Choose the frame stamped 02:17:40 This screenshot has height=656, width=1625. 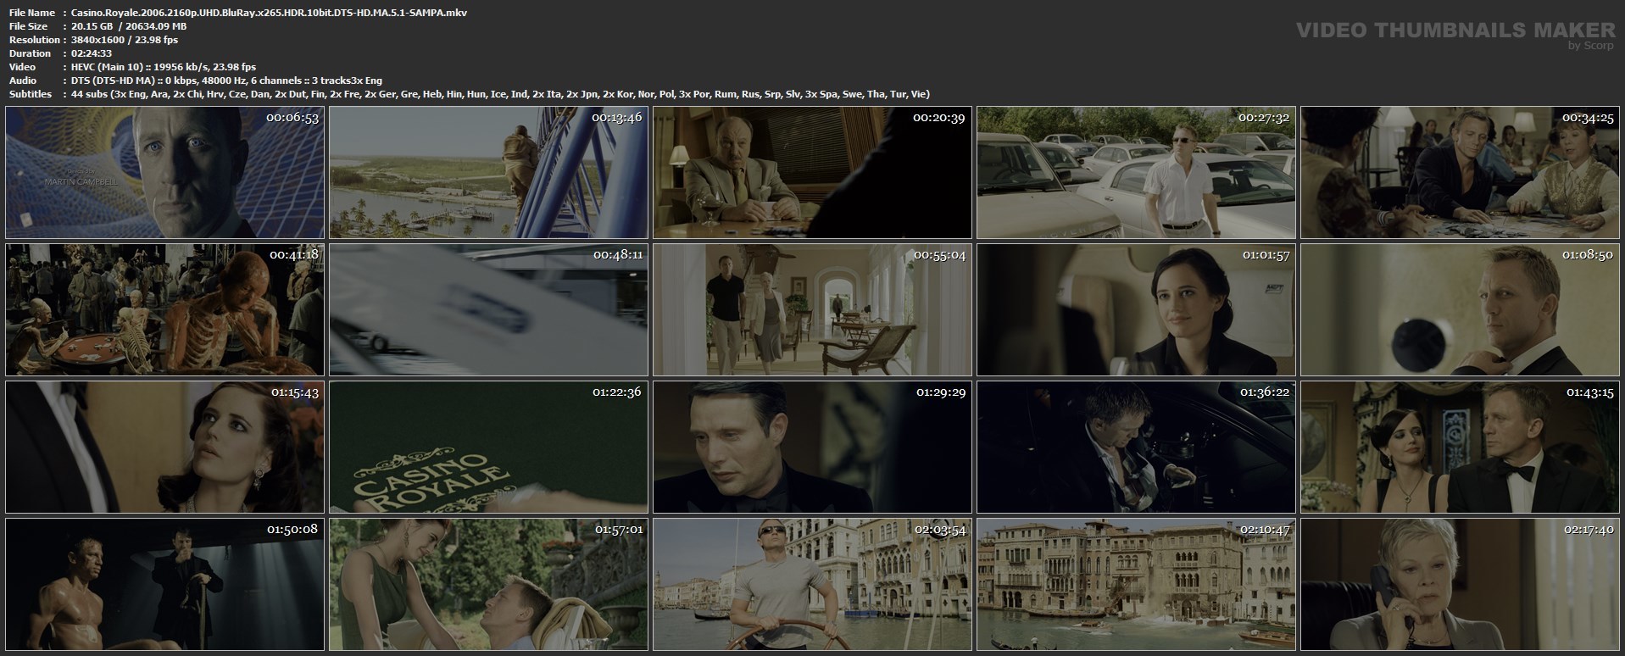[x=1460, y=584]
